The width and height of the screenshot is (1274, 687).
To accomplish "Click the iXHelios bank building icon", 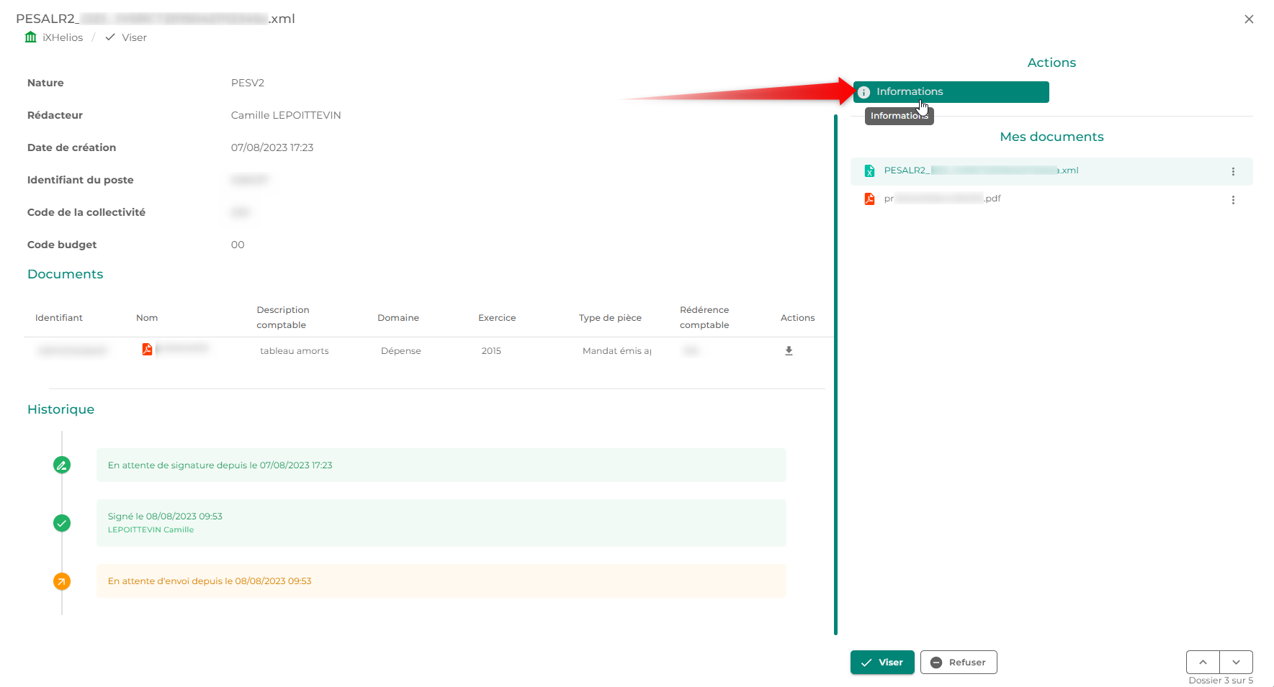I will tap(30, 37).
